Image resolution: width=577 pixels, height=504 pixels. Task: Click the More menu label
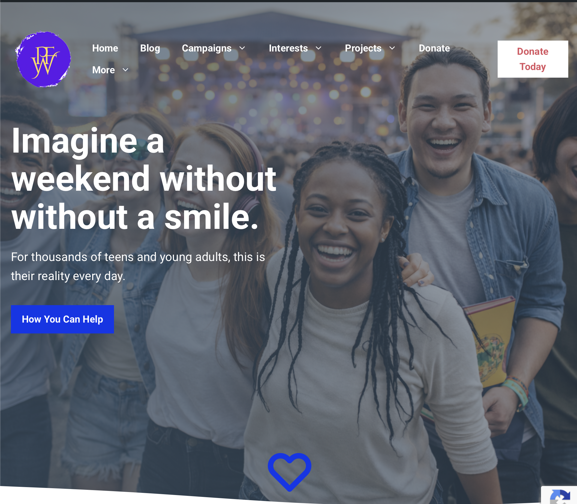103,70
